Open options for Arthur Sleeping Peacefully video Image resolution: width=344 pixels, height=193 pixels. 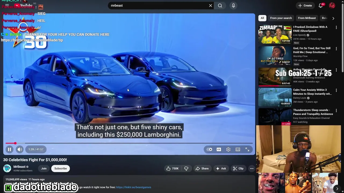(x=336, y=70)
